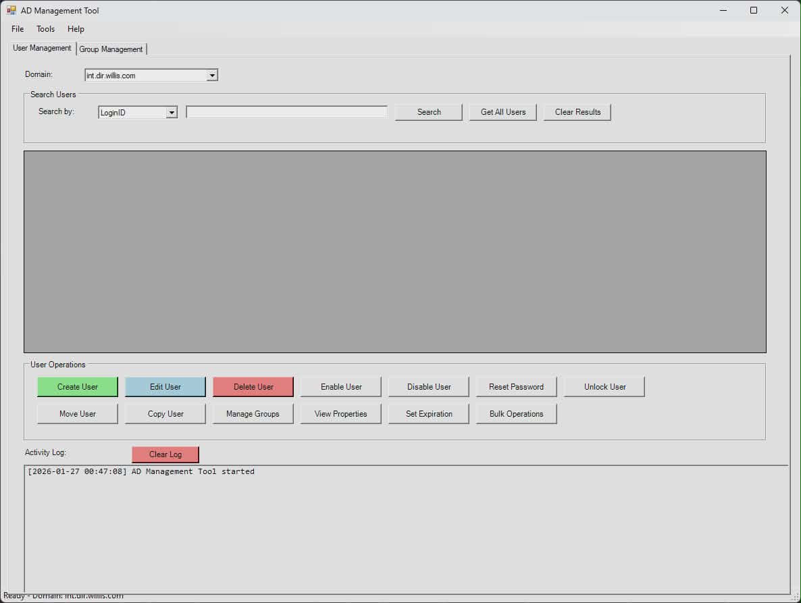Click Delete User
This screenshot has width=801, height=603.
(x=253, y=386)
